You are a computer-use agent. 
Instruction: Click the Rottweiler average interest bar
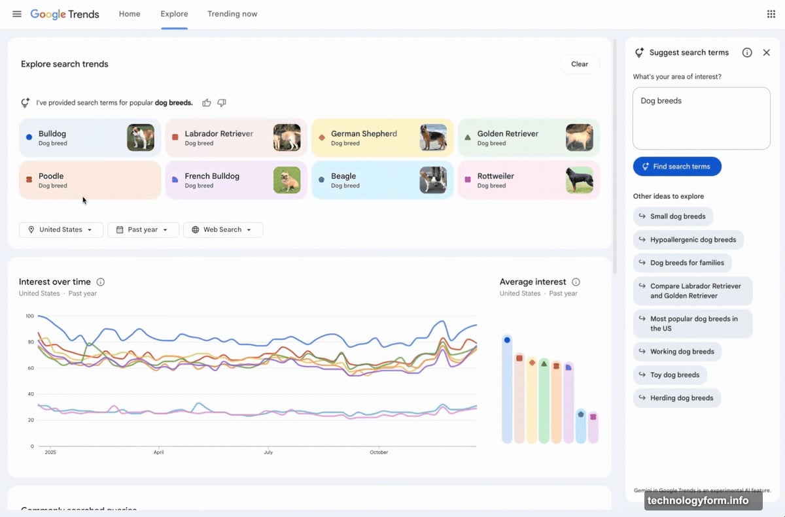[593, 427]
